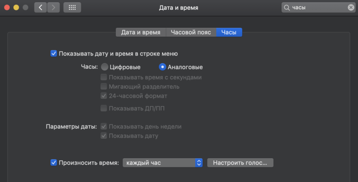Disable Произносить время checkbox

pyautogui.click(x=54, y=163)
